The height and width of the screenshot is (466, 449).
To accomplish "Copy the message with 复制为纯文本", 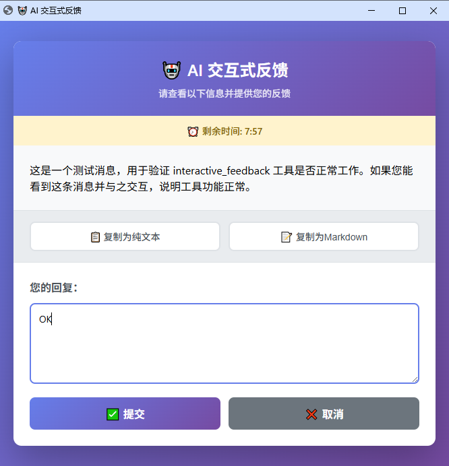I will (x=125, y=236).
